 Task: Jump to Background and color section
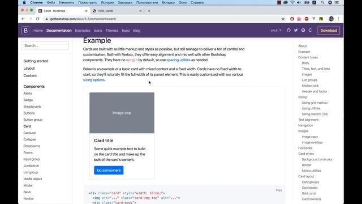(317, 159)
